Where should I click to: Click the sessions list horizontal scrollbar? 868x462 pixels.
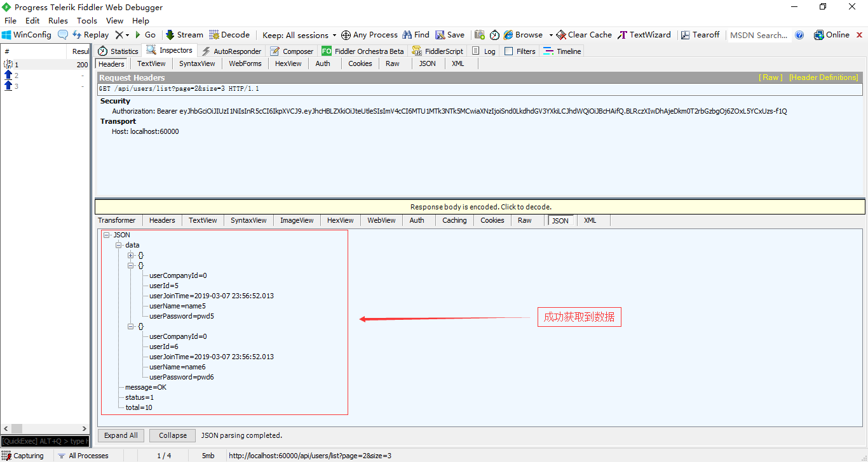[x=45, y=429]
